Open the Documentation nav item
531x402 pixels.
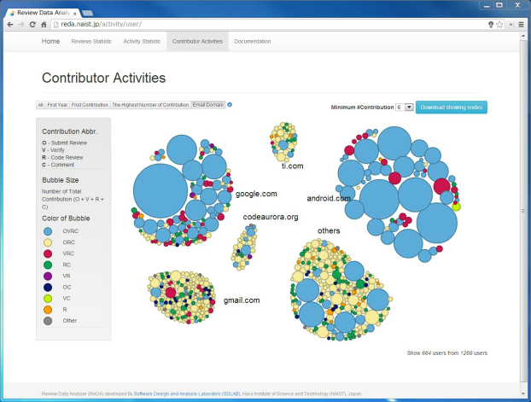point(252,41)
